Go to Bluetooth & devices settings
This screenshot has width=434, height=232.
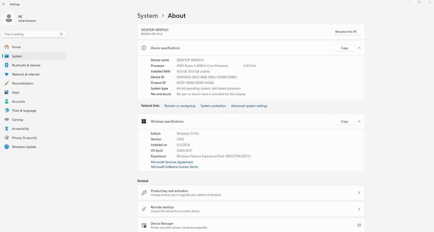(34, 65)
